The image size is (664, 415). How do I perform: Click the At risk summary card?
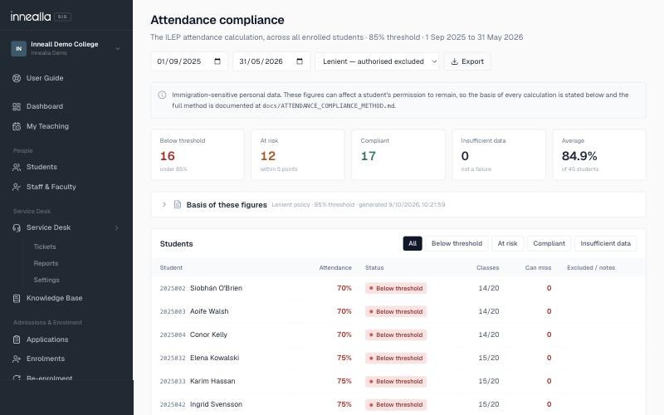[x=298, y=155]
